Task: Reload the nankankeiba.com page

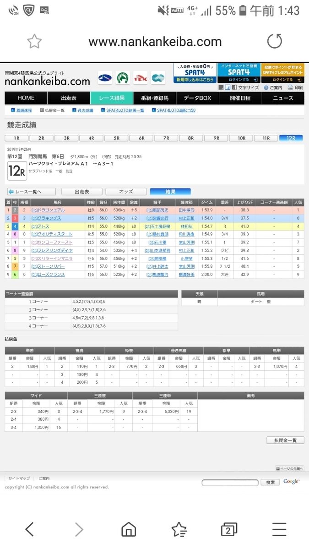Action: pyautogui.click(x=275, y=42)
